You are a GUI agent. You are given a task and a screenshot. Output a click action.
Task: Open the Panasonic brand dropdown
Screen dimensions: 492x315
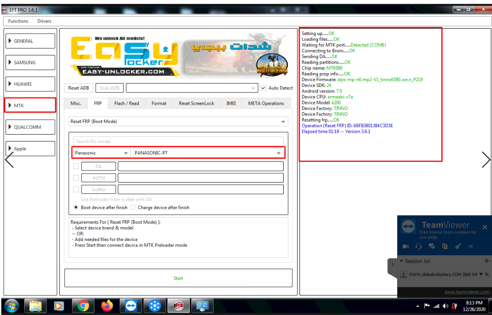(102, 153)
